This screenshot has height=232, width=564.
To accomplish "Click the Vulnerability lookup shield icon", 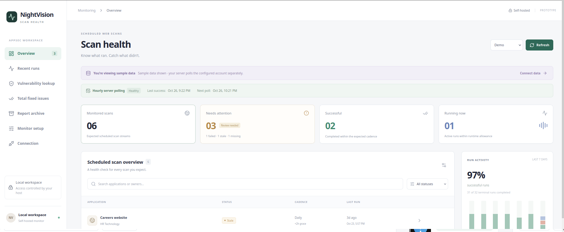I will 11,84.
